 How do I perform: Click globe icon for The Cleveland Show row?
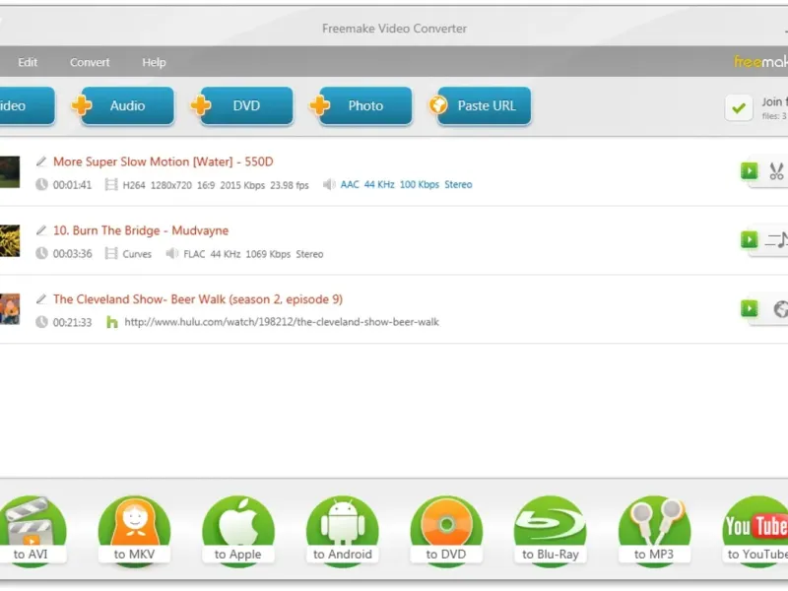click(x=780, y=309)
